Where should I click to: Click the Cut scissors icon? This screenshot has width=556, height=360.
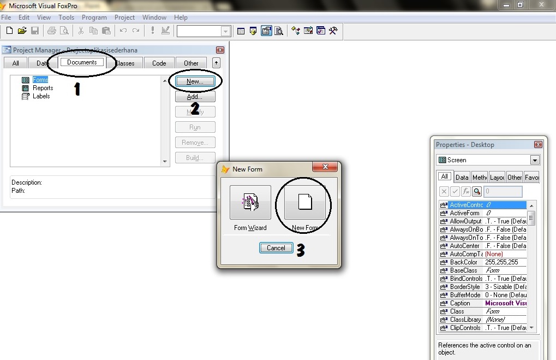(81, 31)
